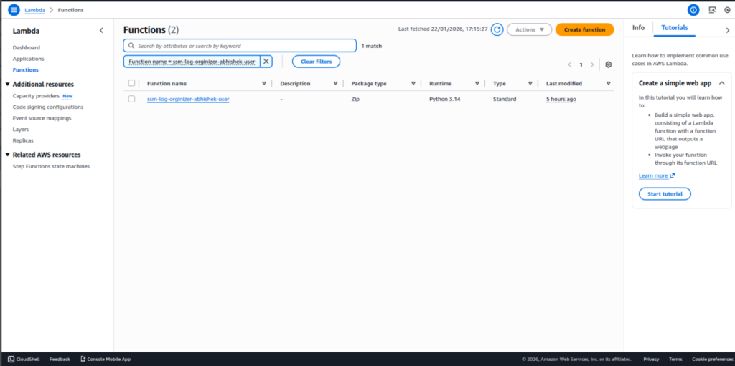Open Cookie preferences footer link
The image size is (735, 366).
pos(711,359)
